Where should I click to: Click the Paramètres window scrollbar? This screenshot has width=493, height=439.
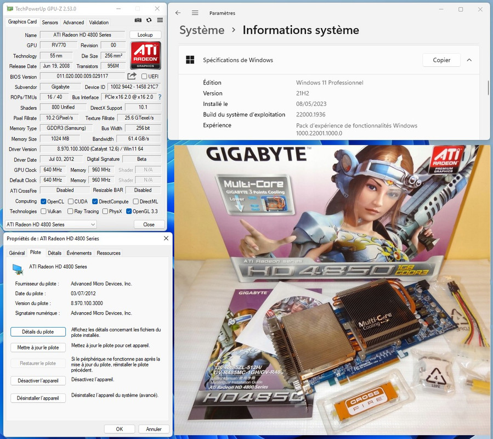[x=488, y=87]
